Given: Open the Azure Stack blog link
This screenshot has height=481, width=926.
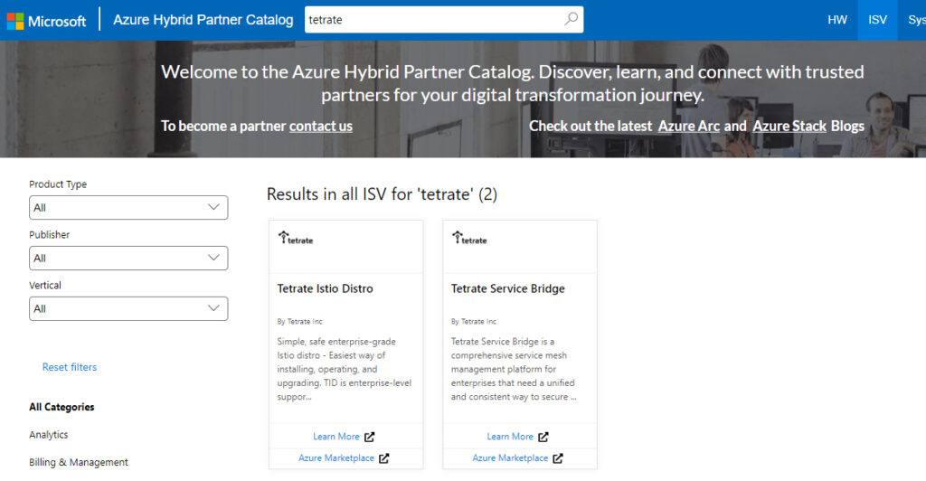Looking at the screenshot, I should [789, 126].
